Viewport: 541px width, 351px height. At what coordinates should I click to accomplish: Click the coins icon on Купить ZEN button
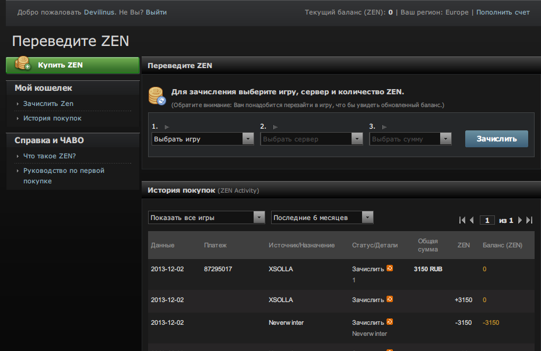click(23, 63)
